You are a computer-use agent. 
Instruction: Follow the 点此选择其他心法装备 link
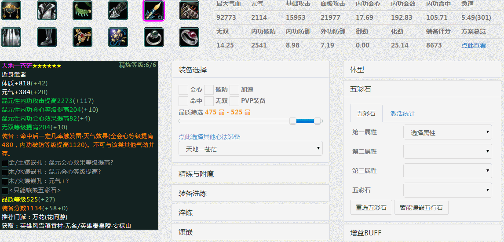pos(209,136)
